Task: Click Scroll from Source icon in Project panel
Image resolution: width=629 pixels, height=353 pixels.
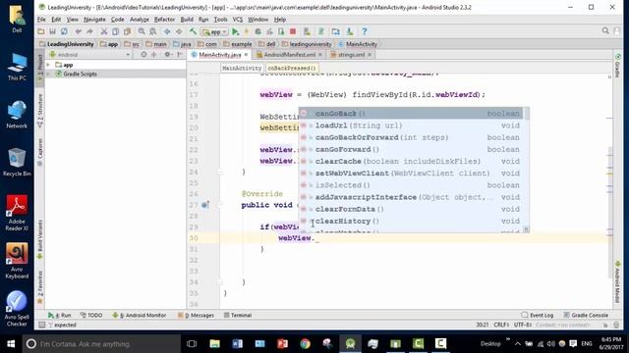Action: 143,55
